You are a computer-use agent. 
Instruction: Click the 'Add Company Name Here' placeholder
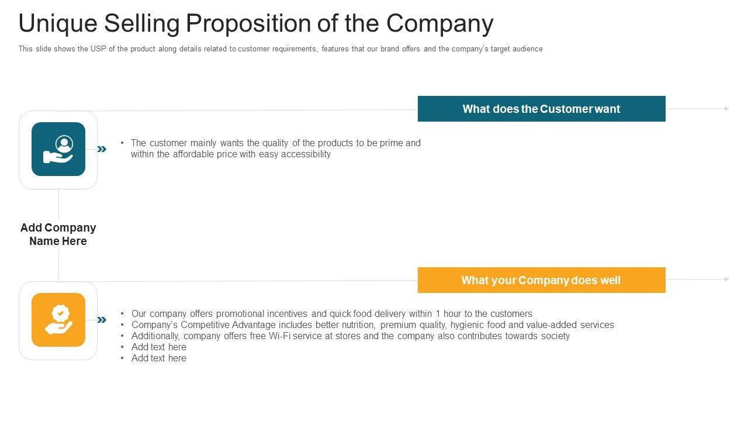(x=58, y=234)
